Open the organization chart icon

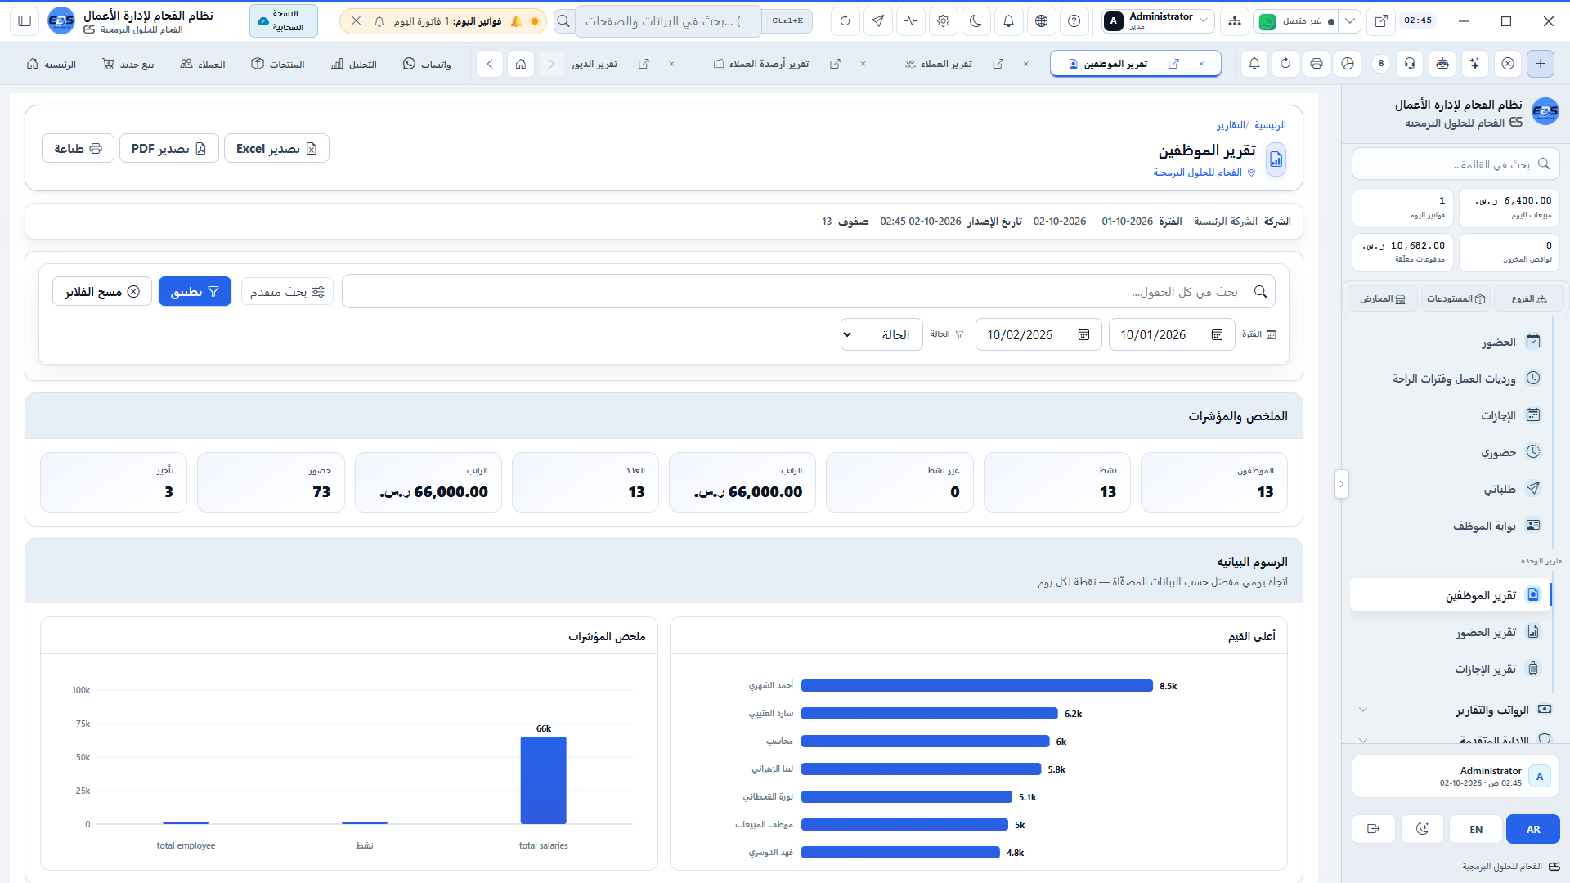pyautogui.click(x=1234, y=21)
